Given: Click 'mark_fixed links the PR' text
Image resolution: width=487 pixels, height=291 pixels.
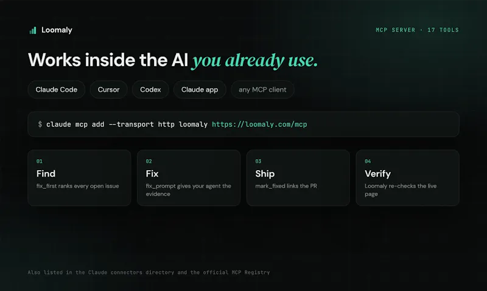Looking at the screenshot, I should point(286,186).
